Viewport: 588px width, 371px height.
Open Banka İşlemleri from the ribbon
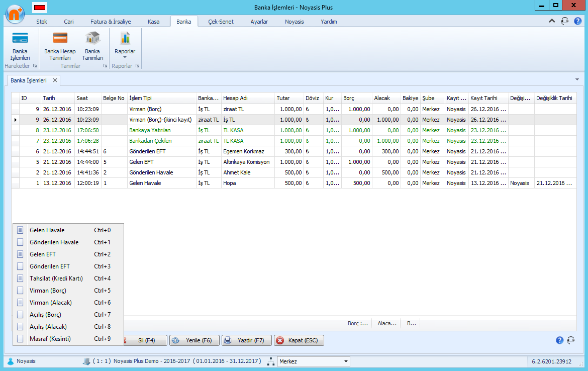click(20, 47)
